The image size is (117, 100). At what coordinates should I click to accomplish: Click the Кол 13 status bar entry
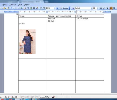pyautogui.click(x=14, y=97)
